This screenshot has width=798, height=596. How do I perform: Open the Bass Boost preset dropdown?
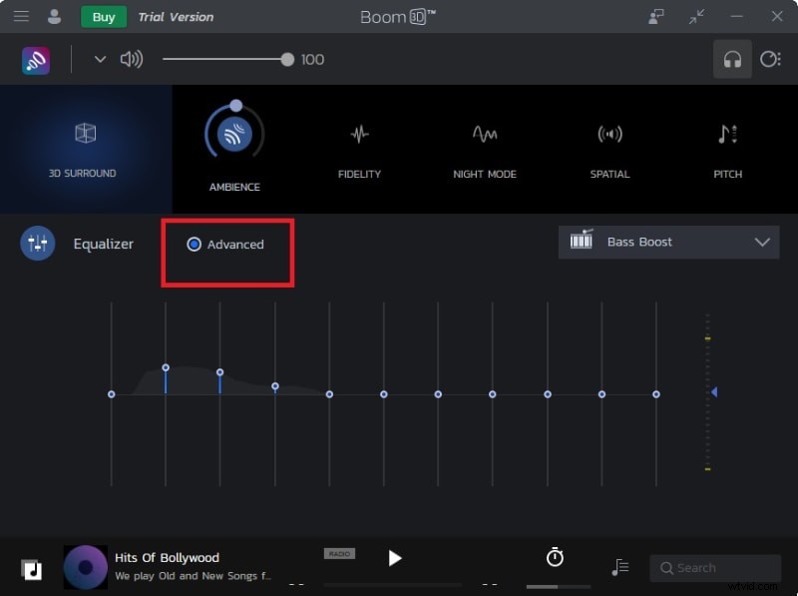click(x=668, y=242)
